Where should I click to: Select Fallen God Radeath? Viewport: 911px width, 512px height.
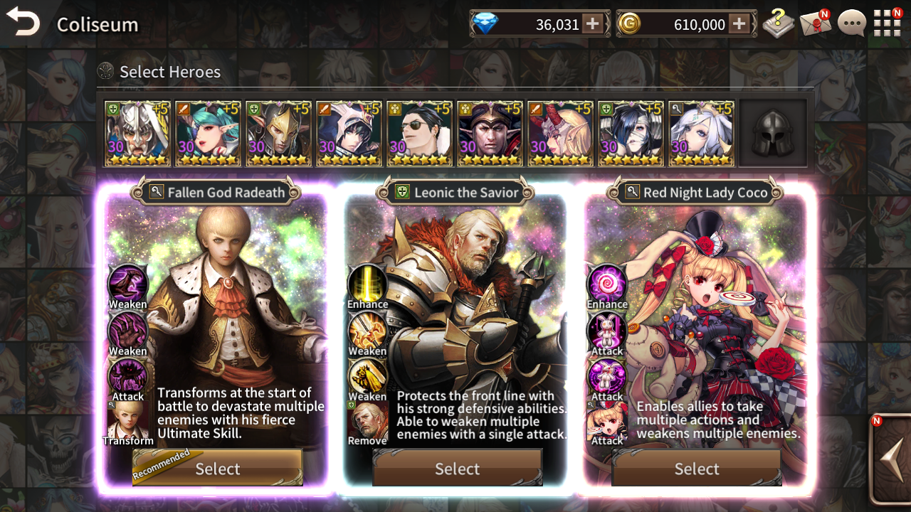218,469
